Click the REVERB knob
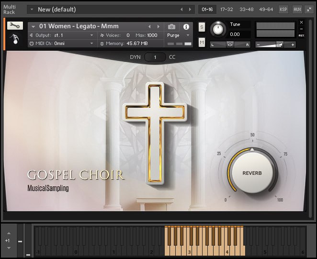 click(252, 173)
